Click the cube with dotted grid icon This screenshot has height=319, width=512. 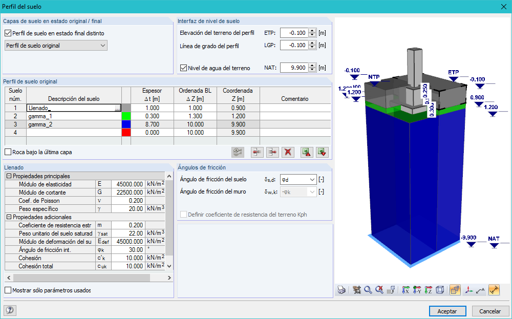pyautogui.click(x=391, y=290)
